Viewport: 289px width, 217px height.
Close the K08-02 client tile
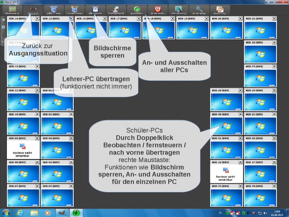click(x=71, y=186)
